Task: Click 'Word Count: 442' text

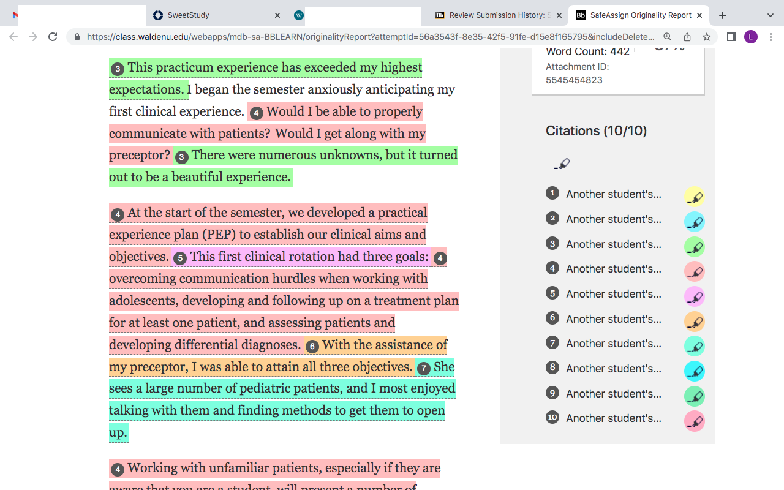Action: pyautogui.click(x=587, y=52)
